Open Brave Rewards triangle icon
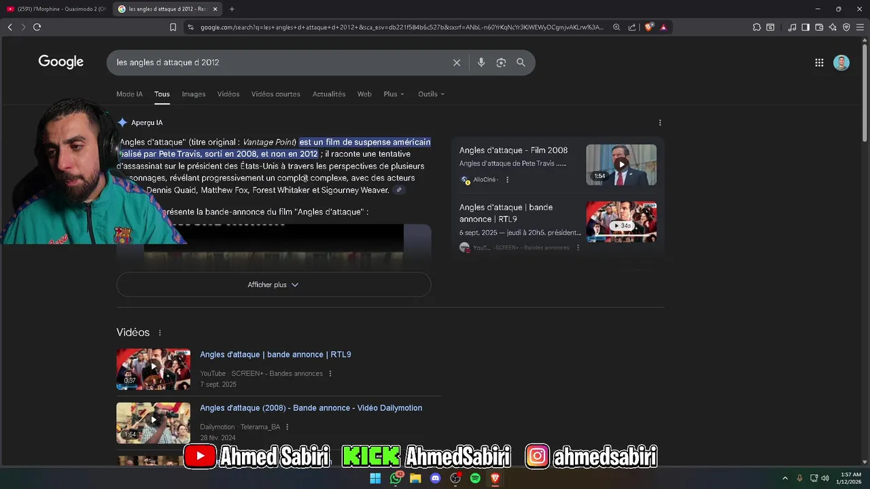 [x=663, y=27]
